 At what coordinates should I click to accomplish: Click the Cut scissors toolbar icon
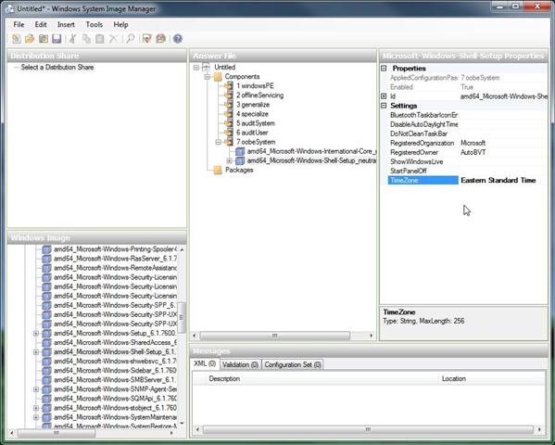(72, 39)
